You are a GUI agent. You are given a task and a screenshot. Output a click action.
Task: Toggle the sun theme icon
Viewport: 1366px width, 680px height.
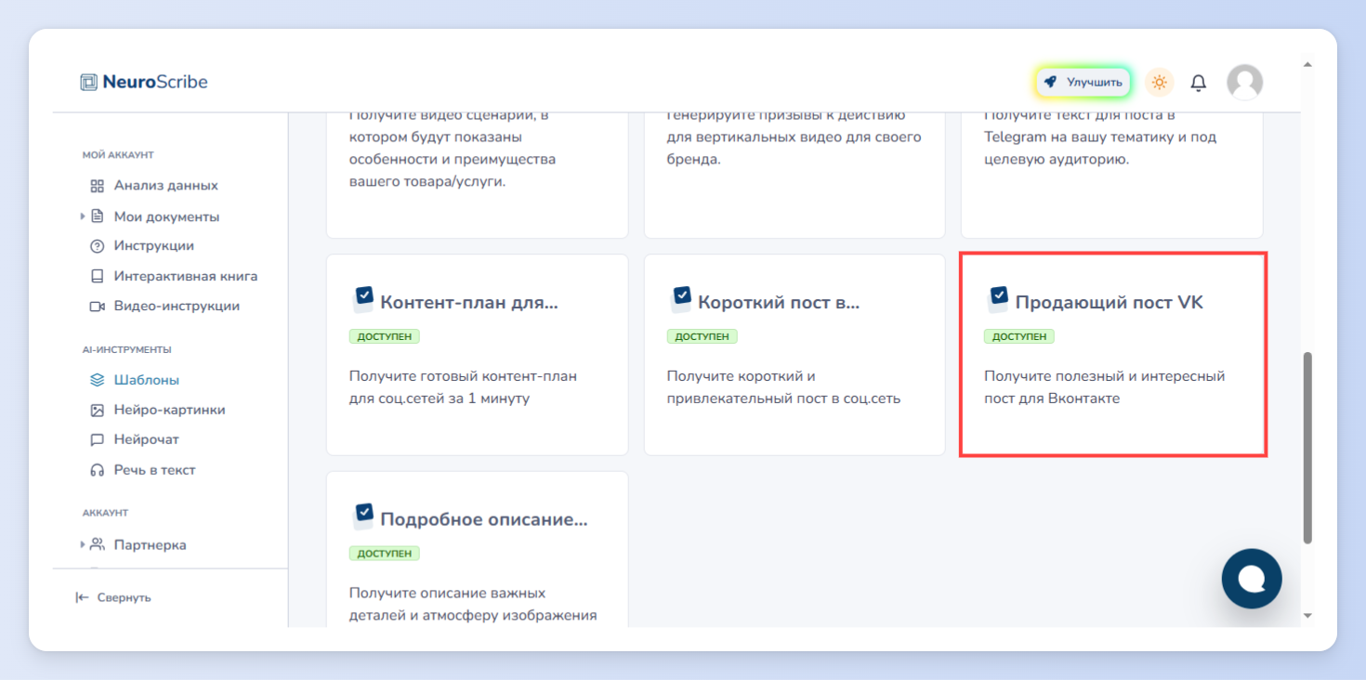[x=1159, y=82]
